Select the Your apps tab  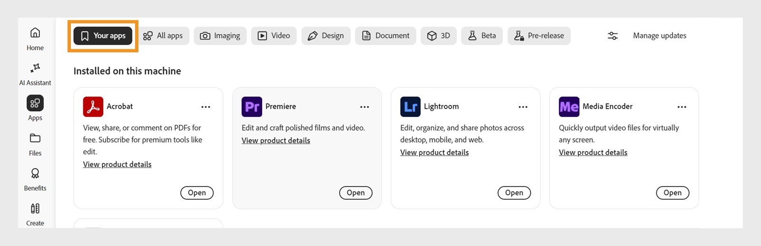(103, 36)
